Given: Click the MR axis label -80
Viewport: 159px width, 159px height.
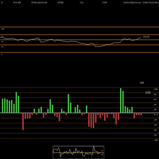Looking at the screenshot, I should [x=155, y=135].
